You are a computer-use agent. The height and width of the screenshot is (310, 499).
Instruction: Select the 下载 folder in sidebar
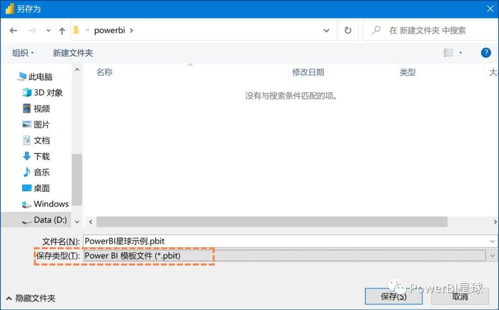(41, 156)
